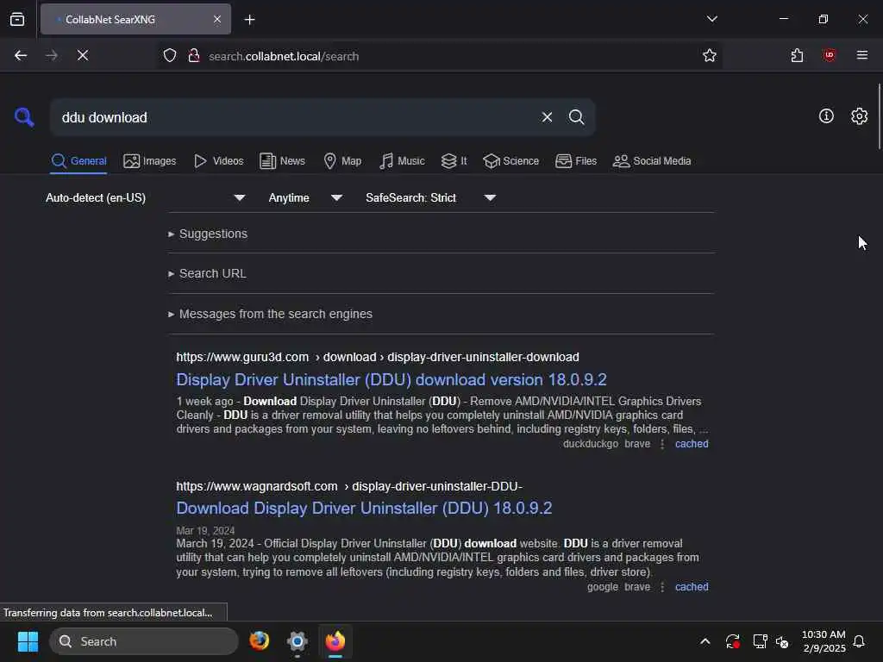The width and height of the screenshot is (883, 662).
Task: Open cached version of wagnardsoft result
Action: (692, 586)
